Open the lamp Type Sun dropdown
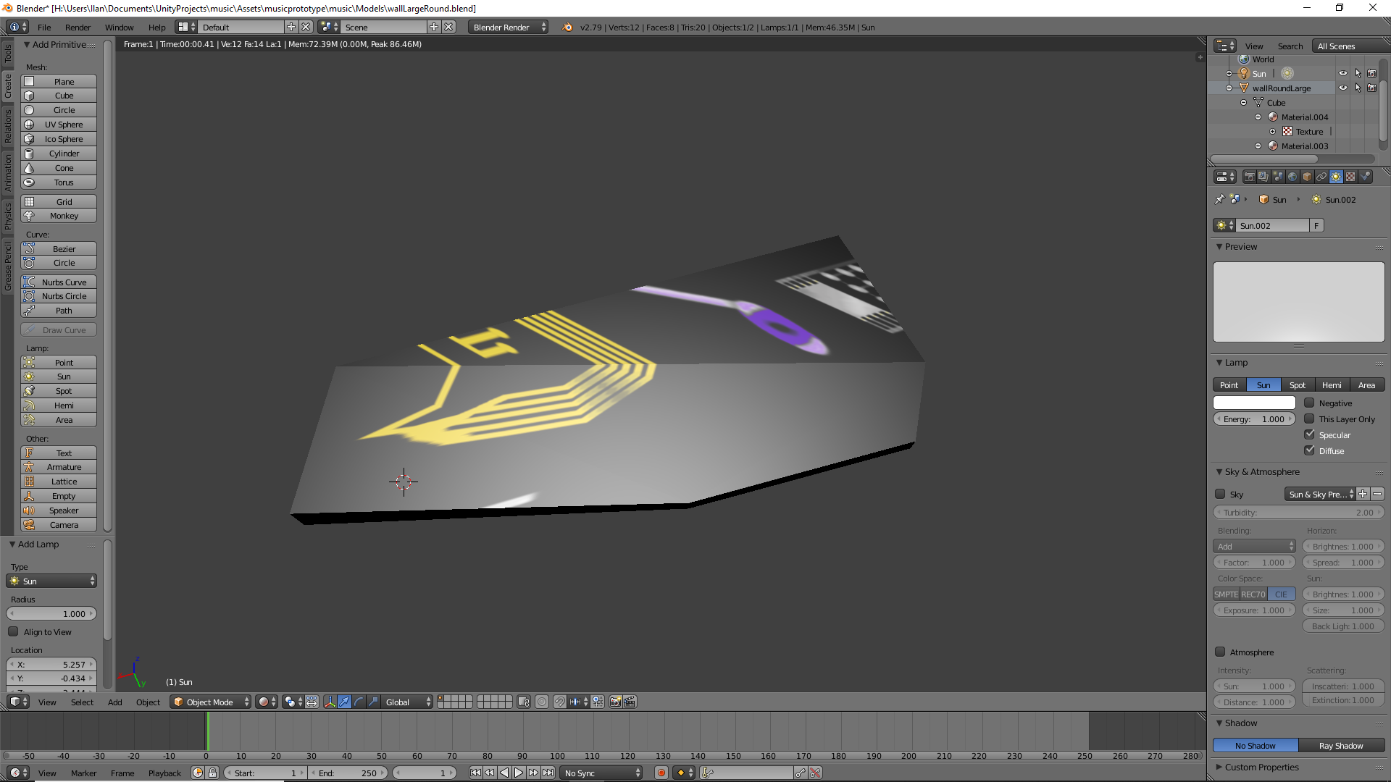 [x=51, y=581]
